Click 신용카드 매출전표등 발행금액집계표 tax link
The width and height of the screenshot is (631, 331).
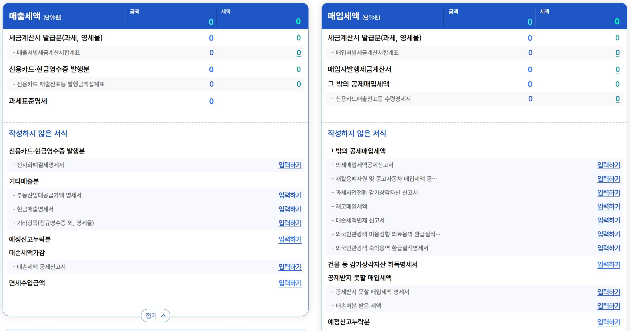299,84
